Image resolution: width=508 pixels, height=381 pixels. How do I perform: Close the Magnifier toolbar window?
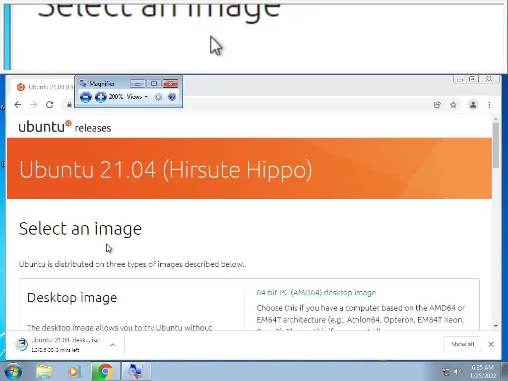(171, 84)
